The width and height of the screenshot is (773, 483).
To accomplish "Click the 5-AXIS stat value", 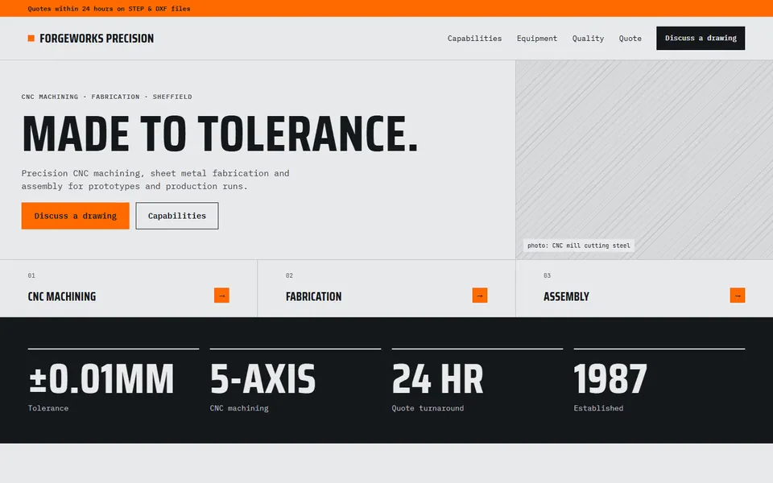I will 262,378.
